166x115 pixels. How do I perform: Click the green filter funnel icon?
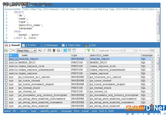(x=89, y=50)
